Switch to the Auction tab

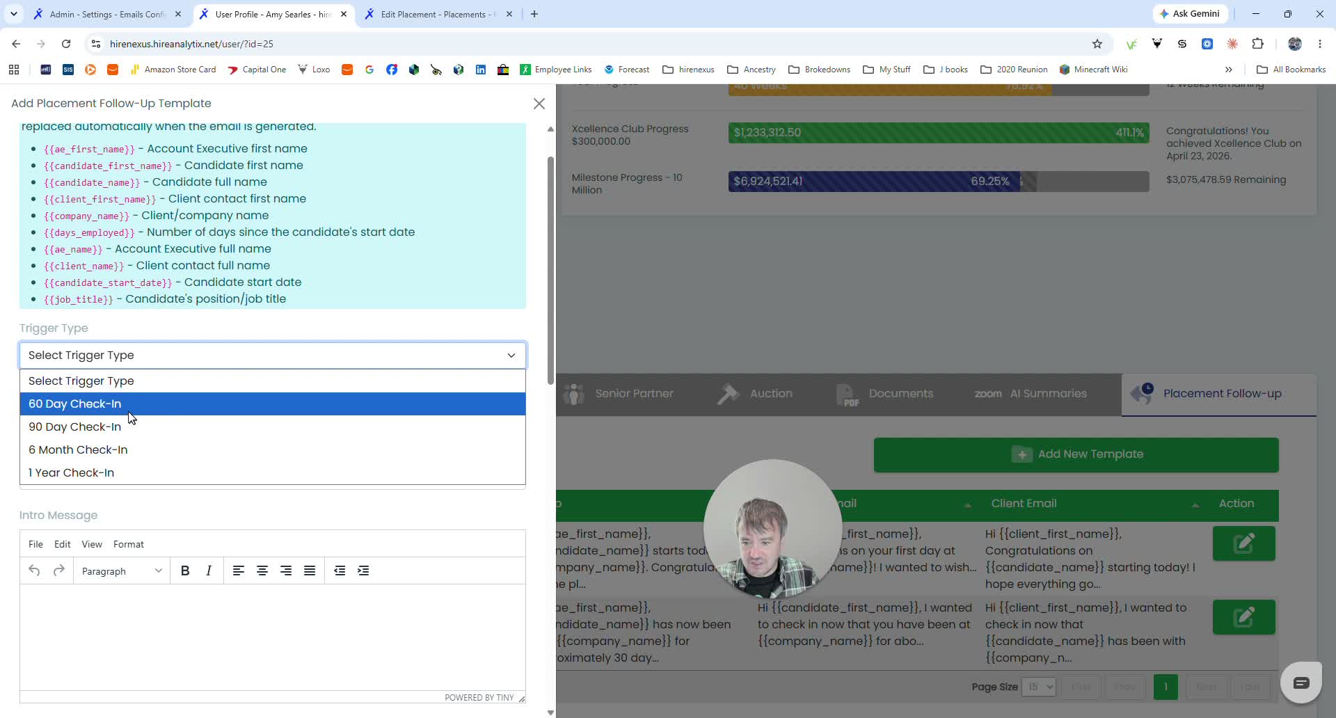click(x=756, y=394)
